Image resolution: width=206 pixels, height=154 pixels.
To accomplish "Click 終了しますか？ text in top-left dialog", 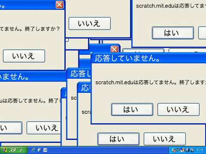I will coord(42,29).
